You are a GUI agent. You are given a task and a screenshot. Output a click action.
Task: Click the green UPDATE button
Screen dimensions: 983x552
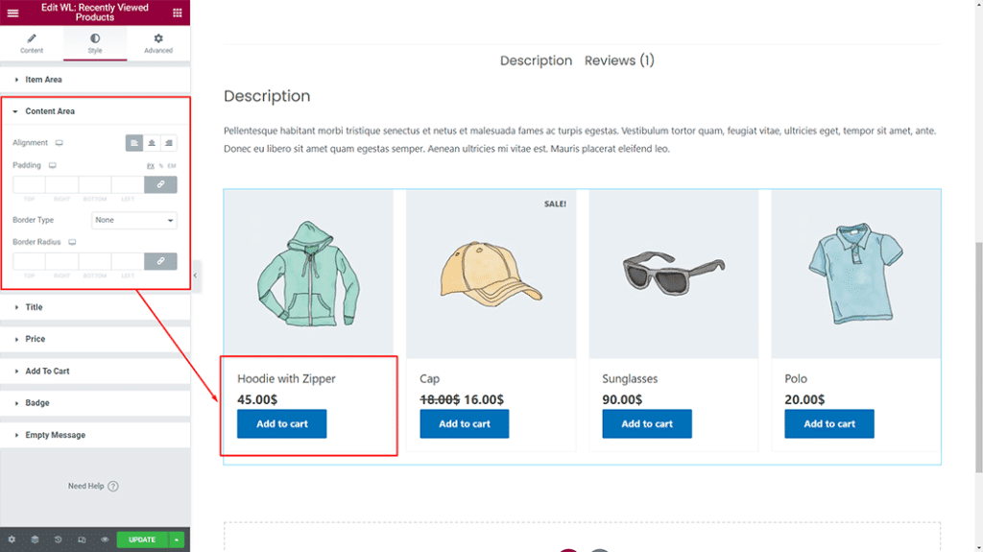142,540
